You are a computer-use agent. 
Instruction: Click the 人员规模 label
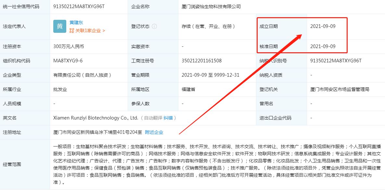12,104
